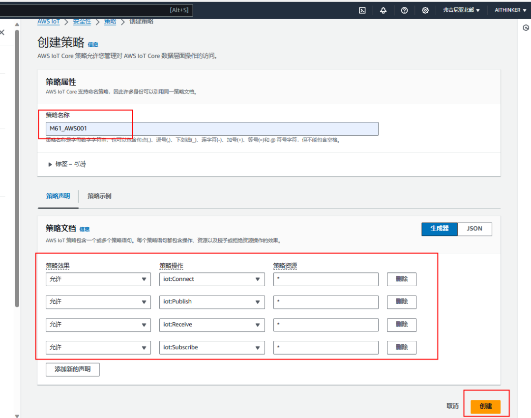Open 策略效果 dropdown for iot:Receive row

(98, 325)
